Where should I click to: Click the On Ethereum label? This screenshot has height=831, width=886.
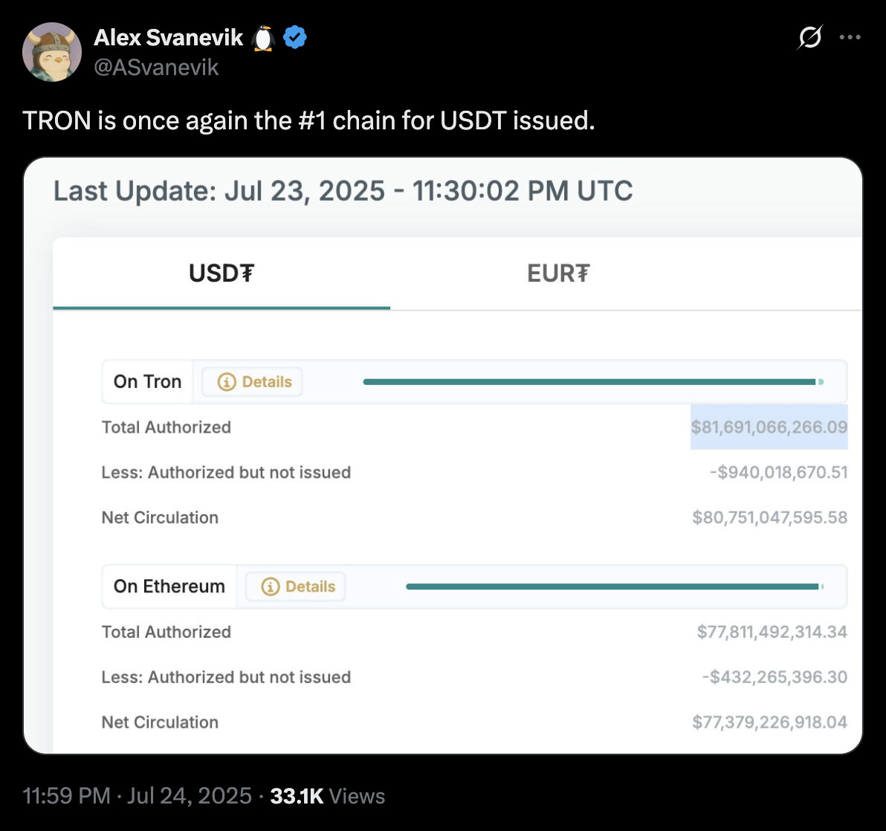(169, 586)
